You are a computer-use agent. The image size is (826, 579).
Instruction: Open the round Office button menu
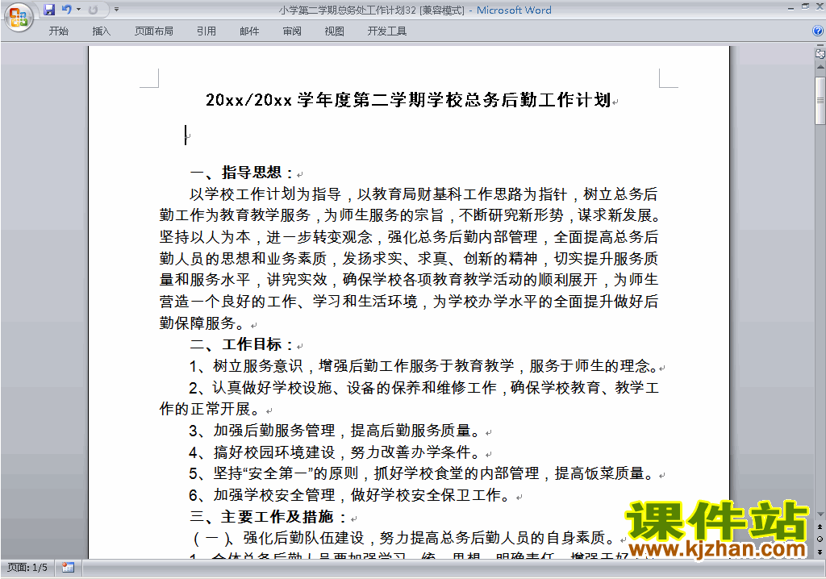19,17
